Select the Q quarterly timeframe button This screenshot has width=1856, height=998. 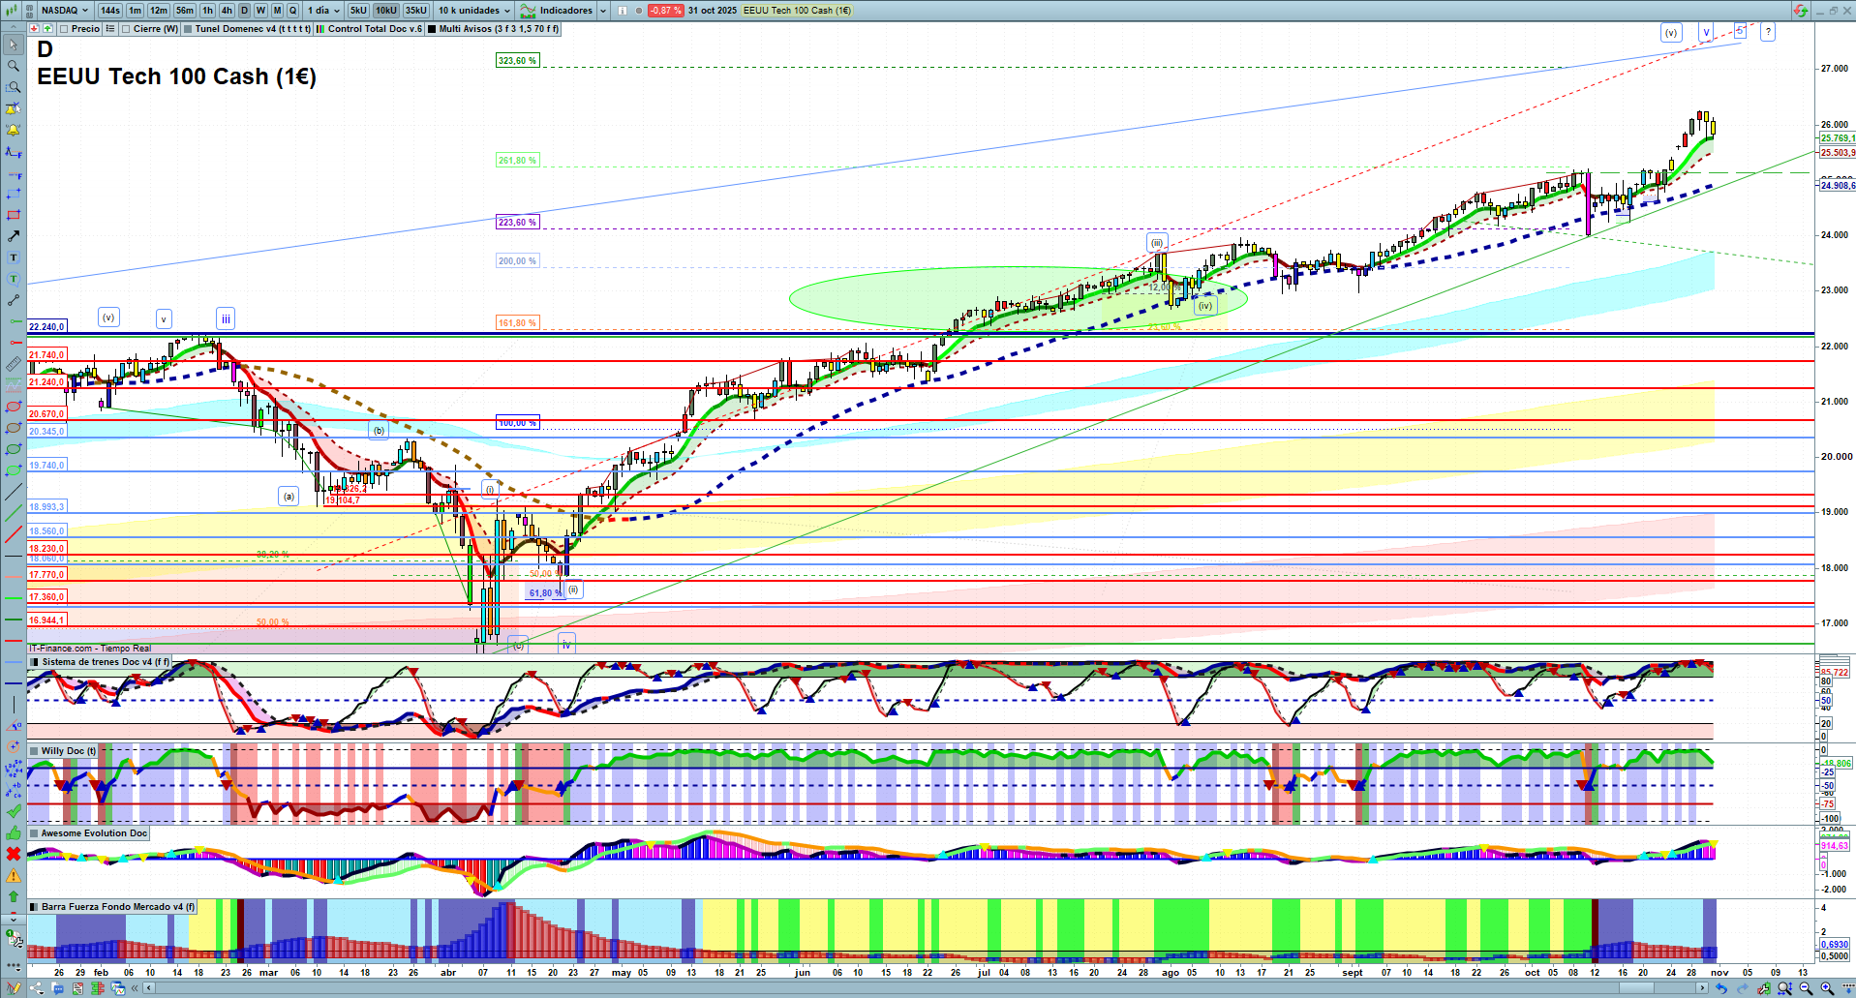(293, 11)
